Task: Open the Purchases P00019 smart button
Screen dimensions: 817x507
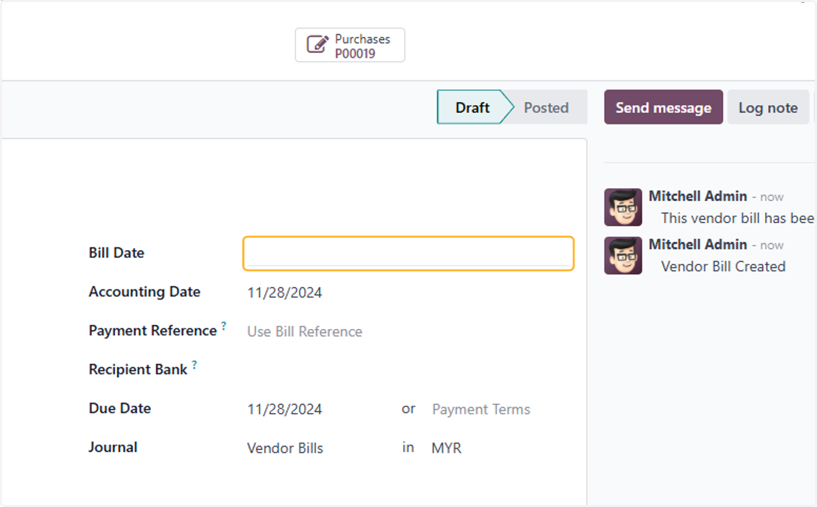Action: [x=350, y=46]
